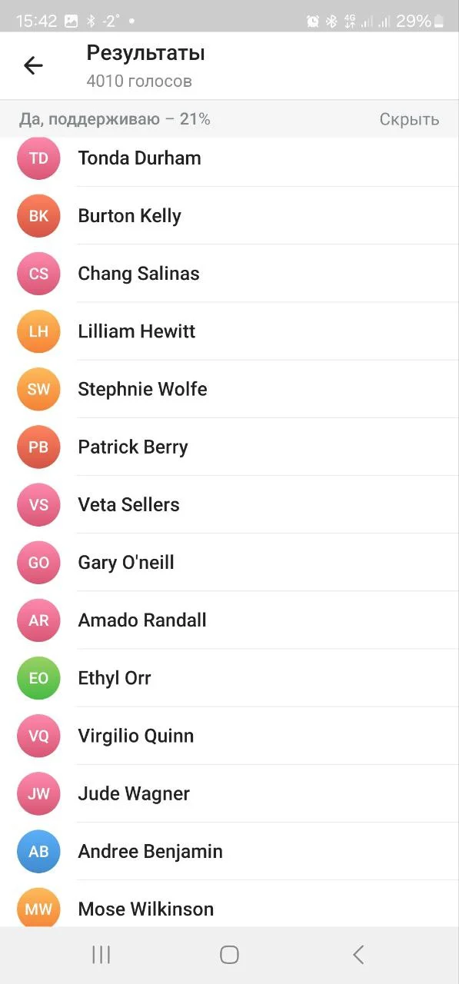This screenshot has height=984, width=459.
Task: Select Veta Sellers in voter list
Action: pyautogui.click(x=229, y=505)
